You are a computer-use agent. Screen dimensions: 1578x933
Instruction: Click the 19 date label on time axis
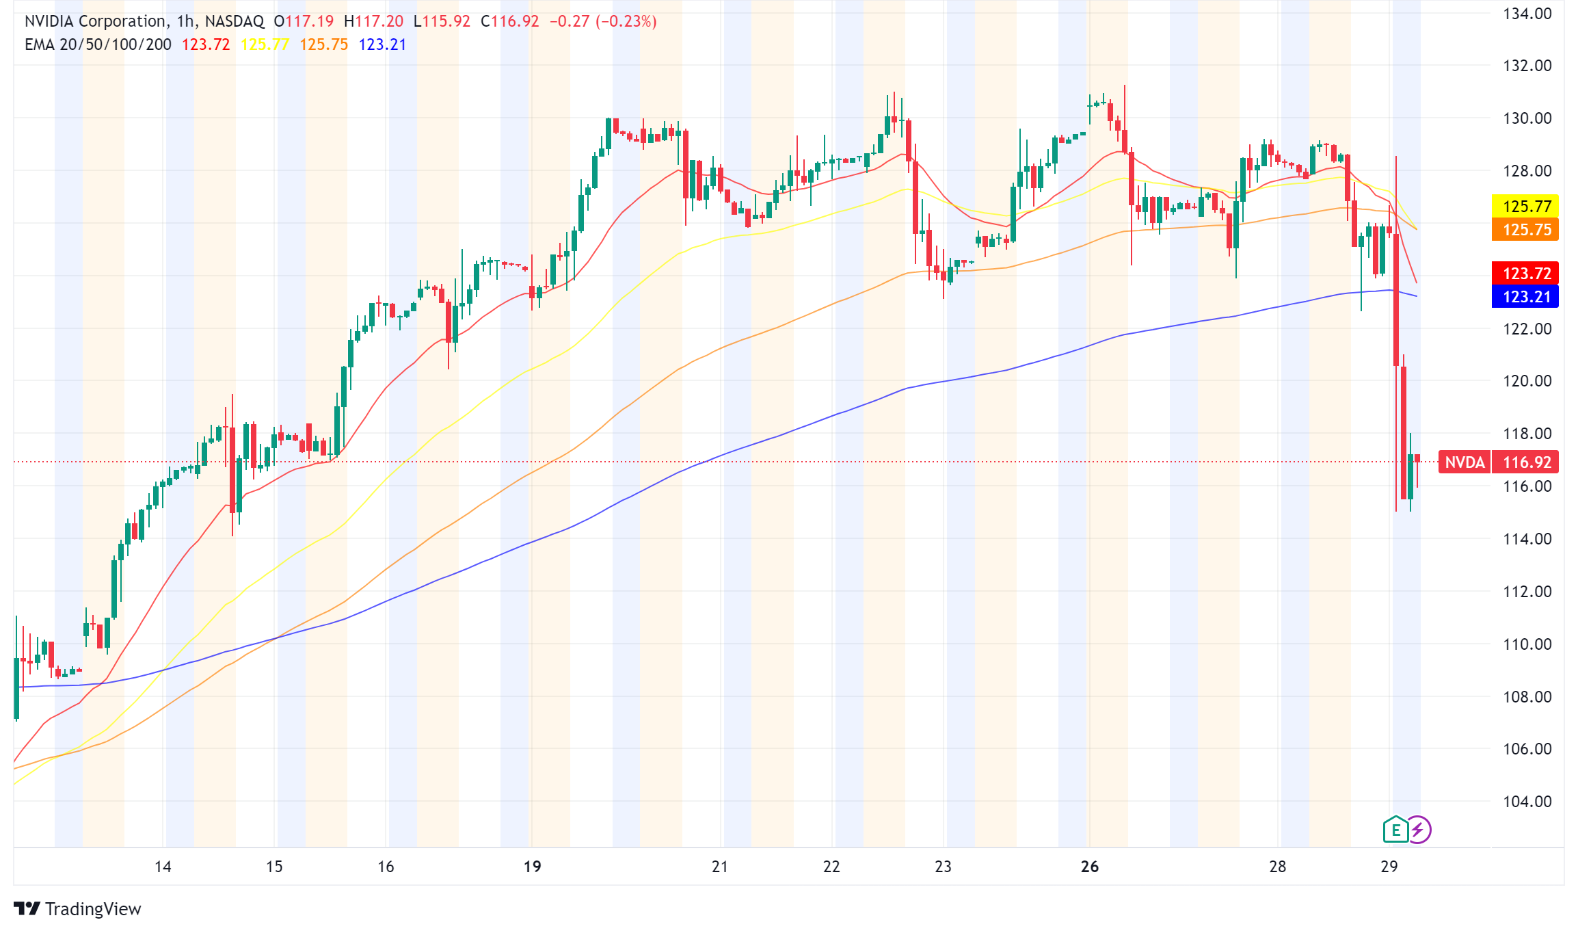532,867
